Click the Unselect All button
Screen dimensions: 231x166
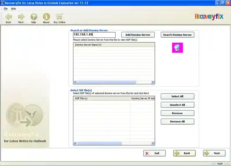pos(177,105)
